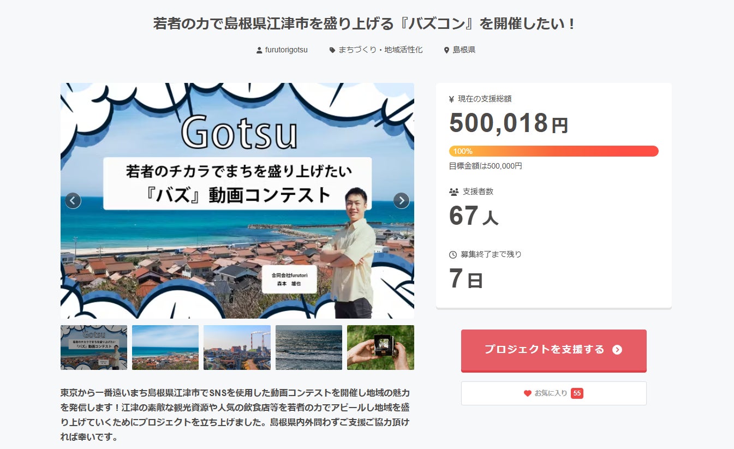Click the supporters people icon
This screenshot has width=734, height=449.
coord(453,191)
